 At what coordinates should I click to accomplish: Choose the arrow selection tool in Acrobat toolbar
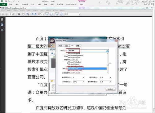pyautogui.click(x=19, y=14)
